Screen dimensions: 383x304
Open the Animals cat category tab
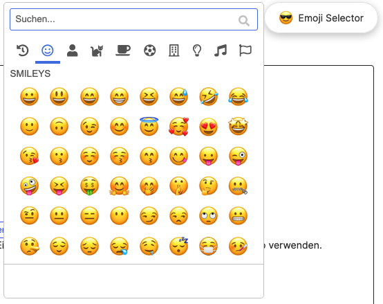point(97,51)
